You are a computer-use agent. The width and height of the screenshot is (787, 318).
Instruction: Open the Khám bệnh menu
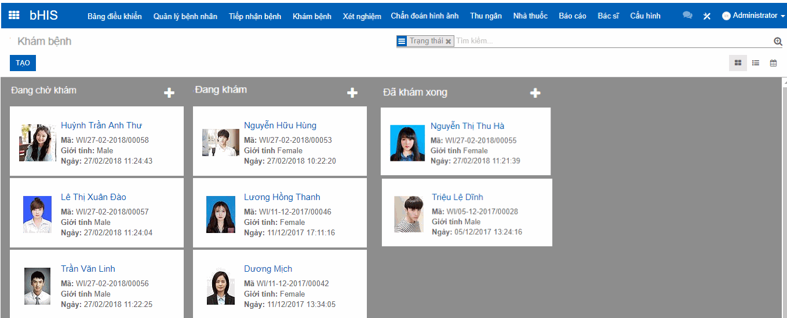312,16
